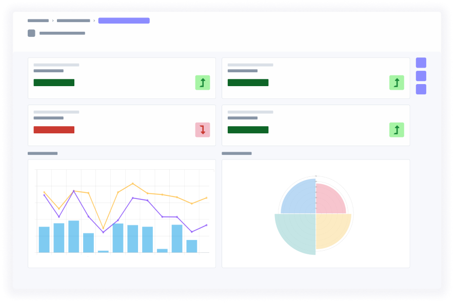
Task: Select the middle purple square icon in the right sidebar
Action: coord(422,75)
